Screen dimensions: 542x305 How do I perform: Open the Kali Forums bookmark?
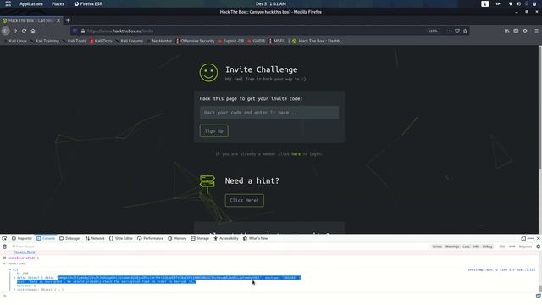(x=130, y=41)
